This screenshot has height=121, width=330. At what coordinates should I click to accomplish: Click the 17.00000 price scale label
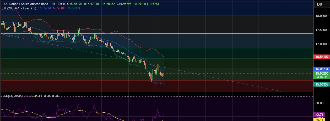322,44
